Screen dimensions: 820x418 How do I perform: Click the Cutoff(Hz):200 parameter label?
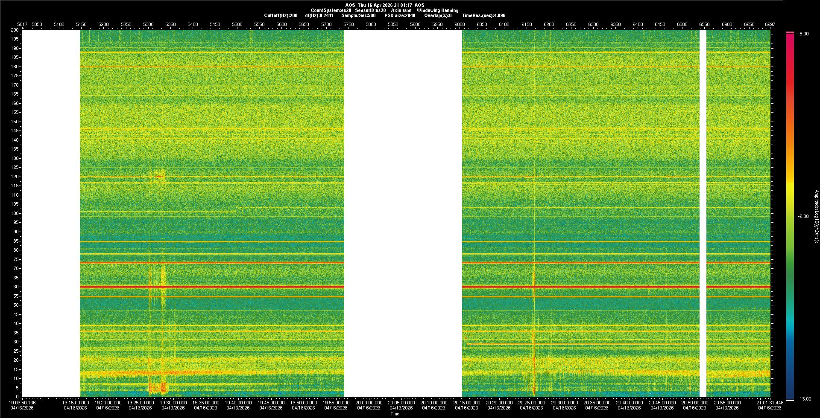(x=281, y=15)
